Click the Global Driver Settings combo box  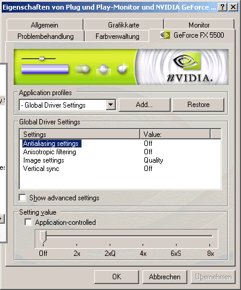(67, 105)
